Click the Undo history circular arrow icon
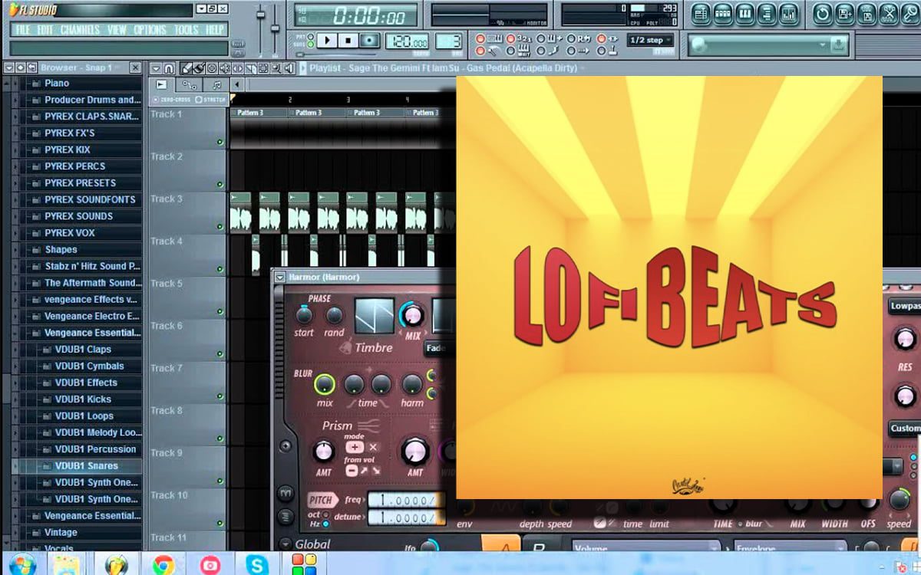 [x=823, y=14]
